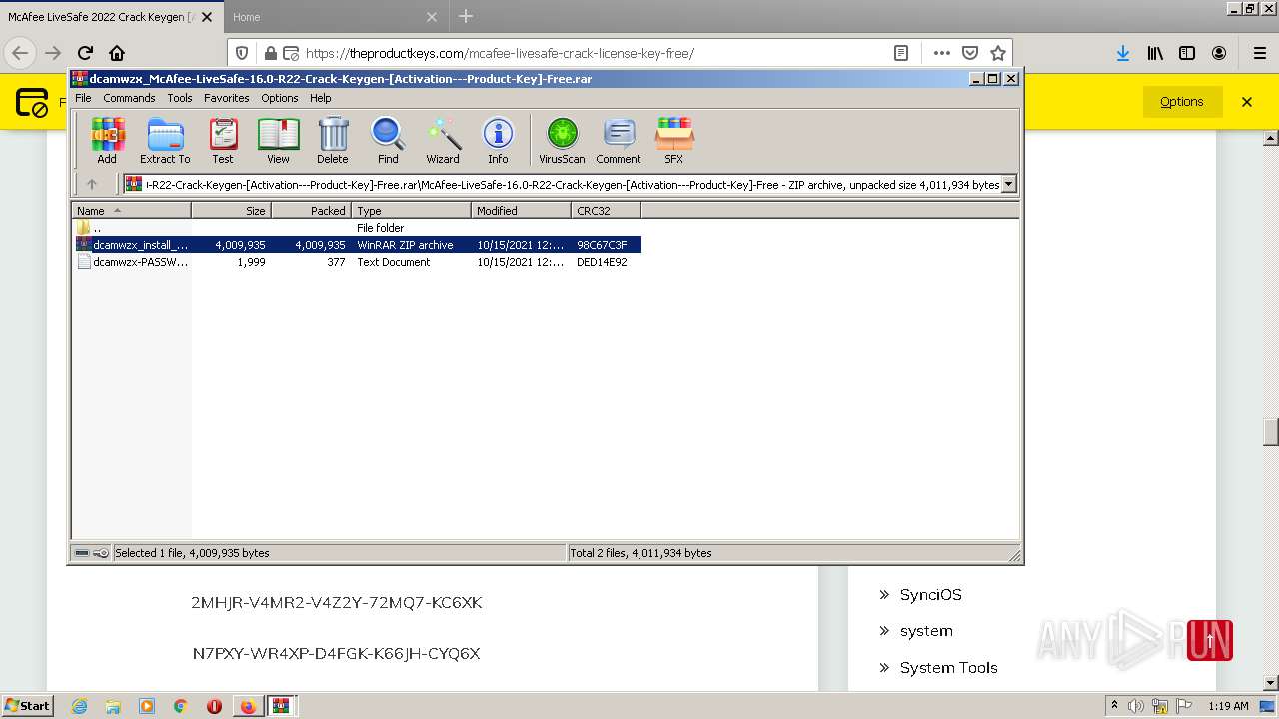1279x719 pixels.
Task: Select the parent folder '..' row
Action: 357,228
